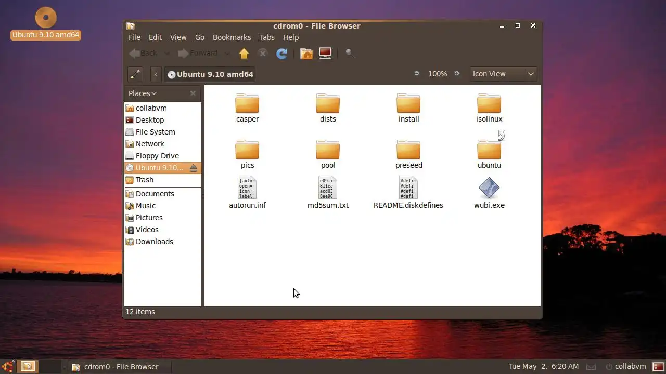Go up to parent folder

point(244,53)
